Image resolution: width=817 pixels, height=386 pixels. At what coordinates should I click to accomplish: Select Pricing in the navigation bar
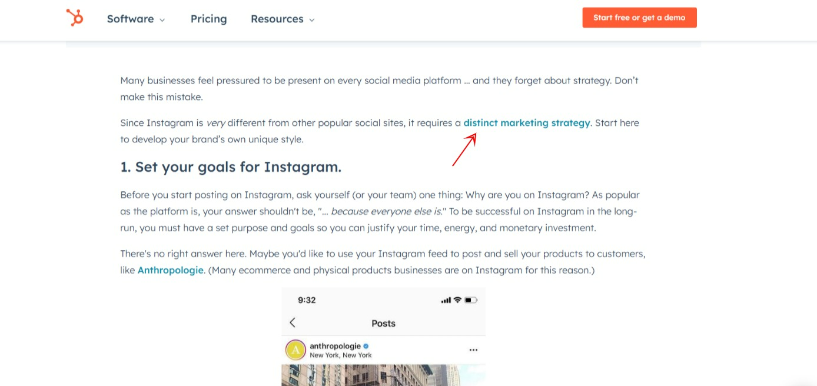pos(208,19)
